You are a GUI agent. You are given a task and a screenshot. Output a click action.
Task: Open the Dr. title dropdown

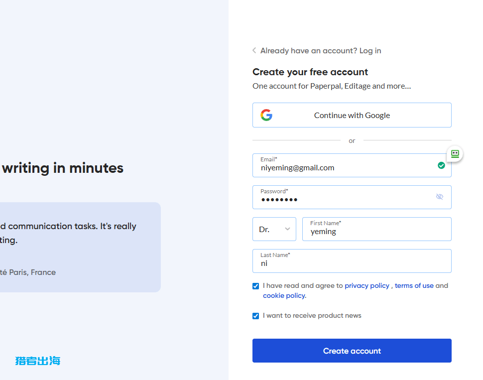click(x=274, y=229)
